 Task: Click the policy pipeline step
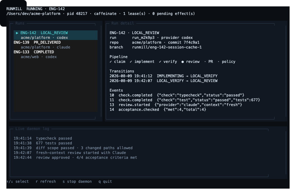(229, 62)
